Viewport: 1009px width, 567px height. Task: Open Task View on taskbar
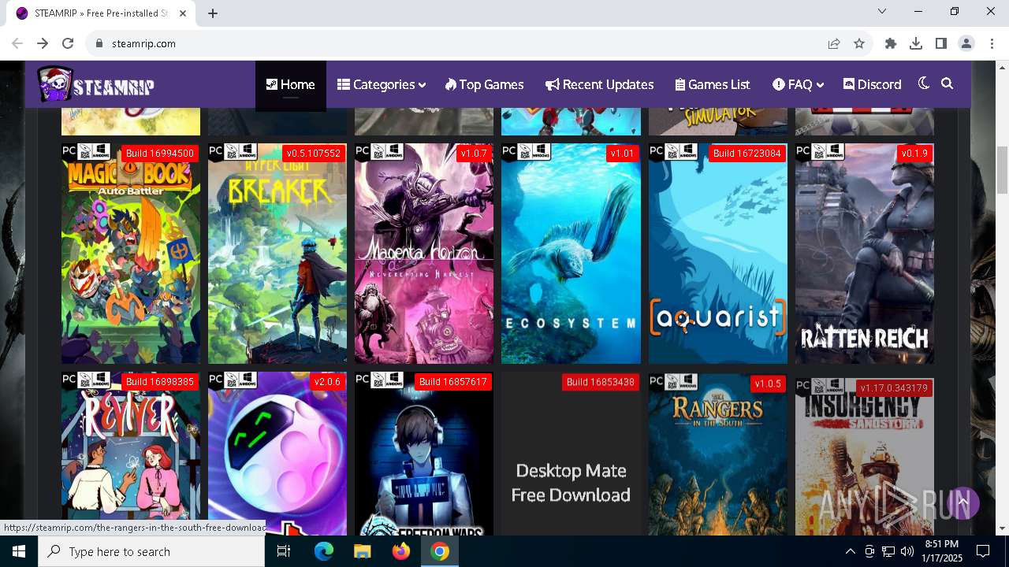pos(285,551)
